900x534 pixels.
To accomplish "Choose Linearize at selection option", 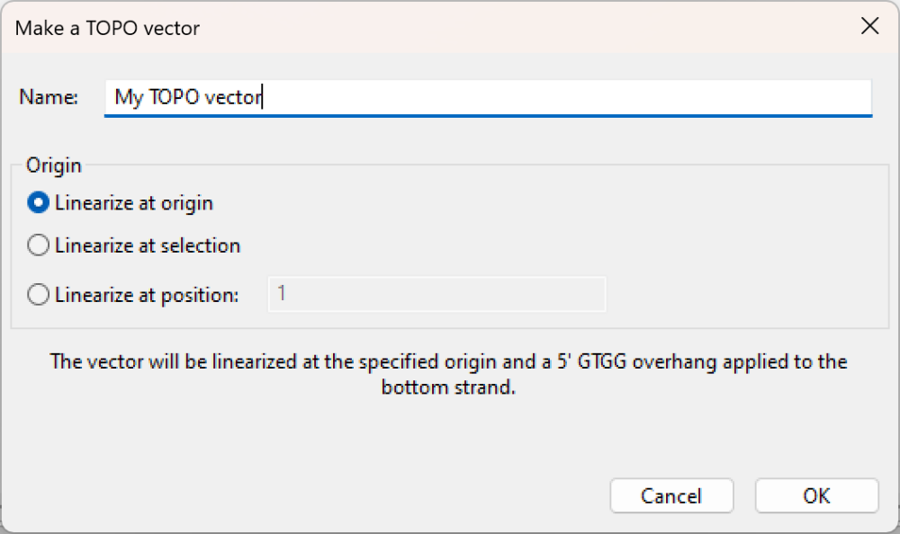I will (38, 245).
